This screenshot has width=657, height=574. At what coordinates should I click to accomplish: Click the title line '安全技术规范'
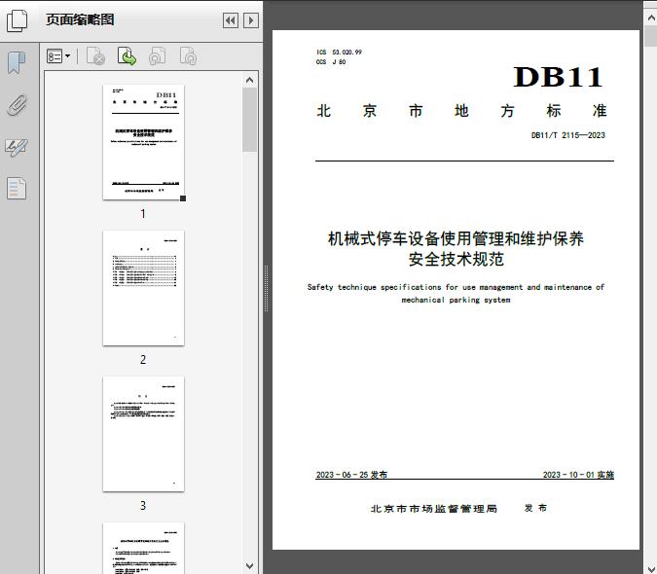[456, 259]
